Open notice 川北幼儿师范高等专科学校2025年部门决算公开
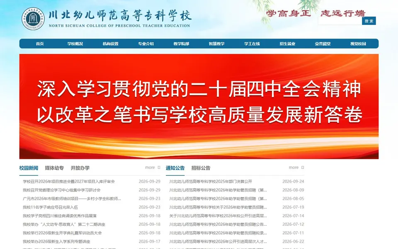 211,181
